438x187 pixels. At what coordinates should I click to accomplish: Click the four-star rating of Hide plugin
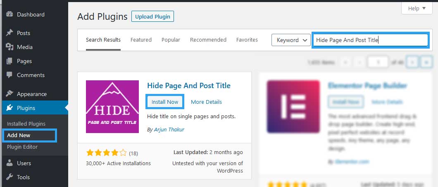point(107,152)
